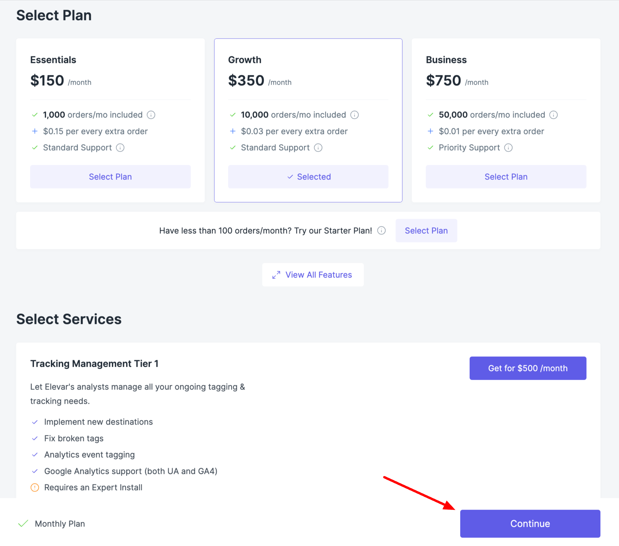The image size is (619, 546).
Task: Click the Continue button
Action: point(530,524)
